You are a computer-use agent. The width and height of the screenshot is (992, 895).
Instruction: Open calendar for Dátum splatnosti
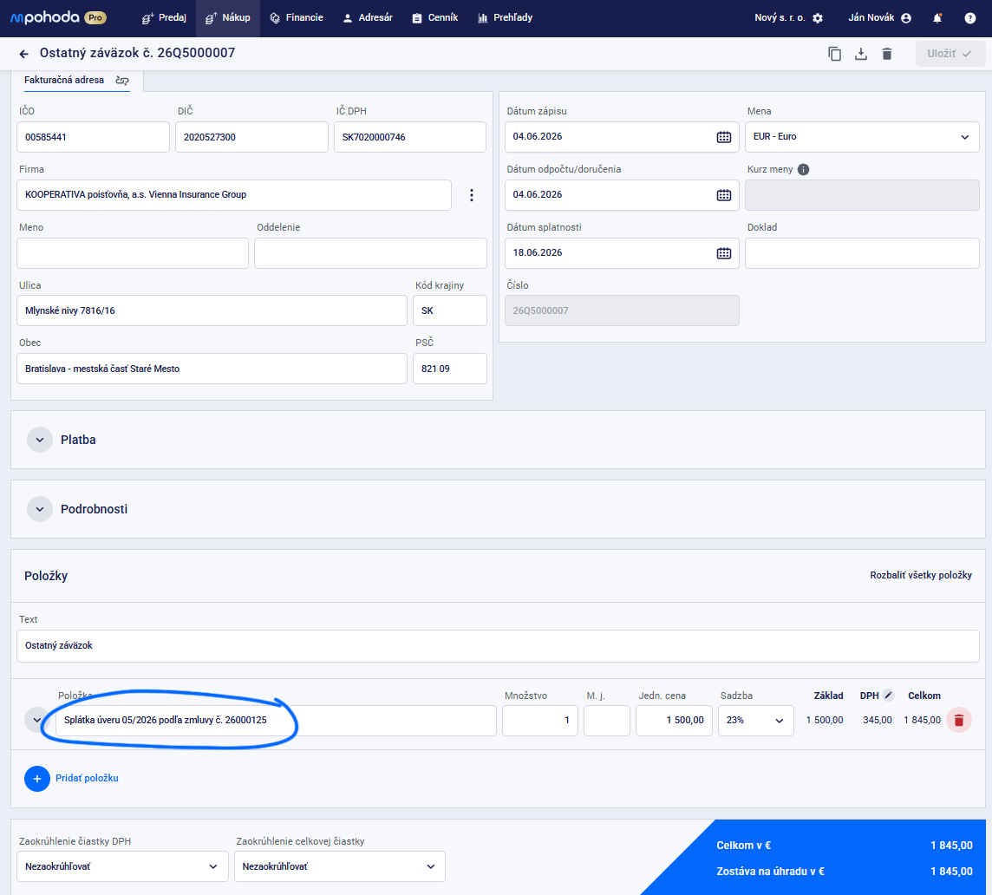[x=724, y=253]
